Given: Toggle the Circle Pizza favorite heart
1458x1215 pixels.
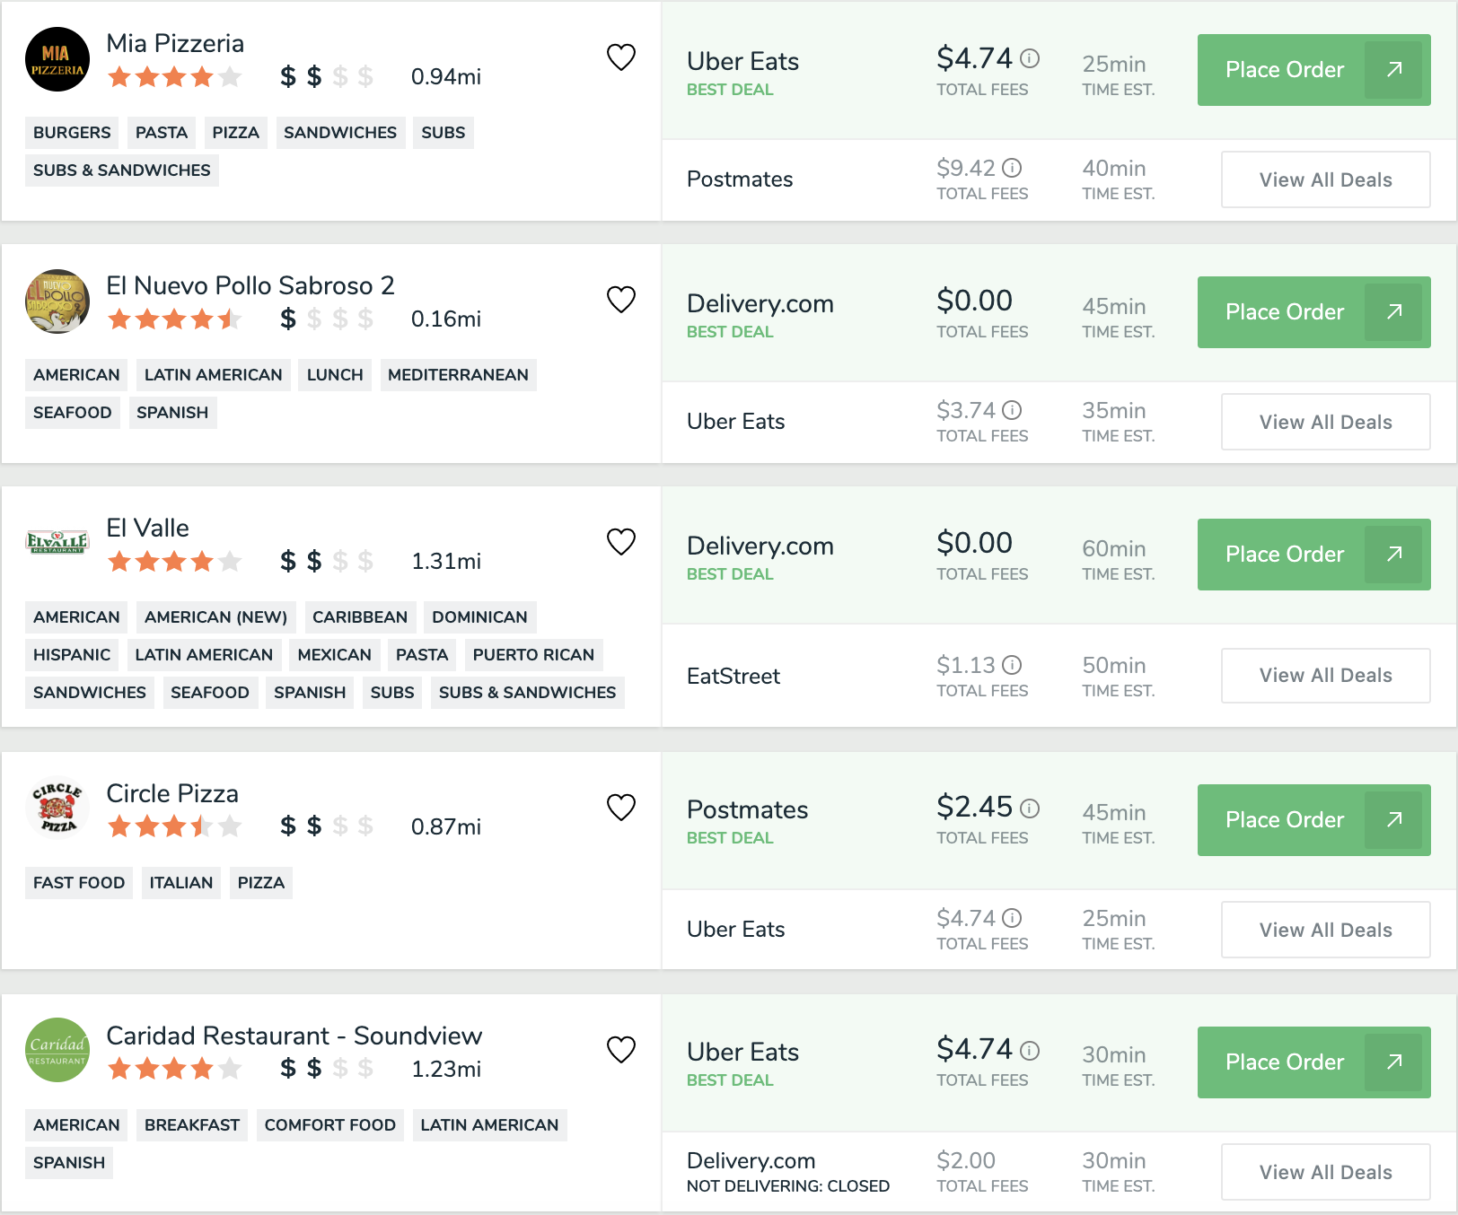Looking at the screenshot, I should pos(621,808).
